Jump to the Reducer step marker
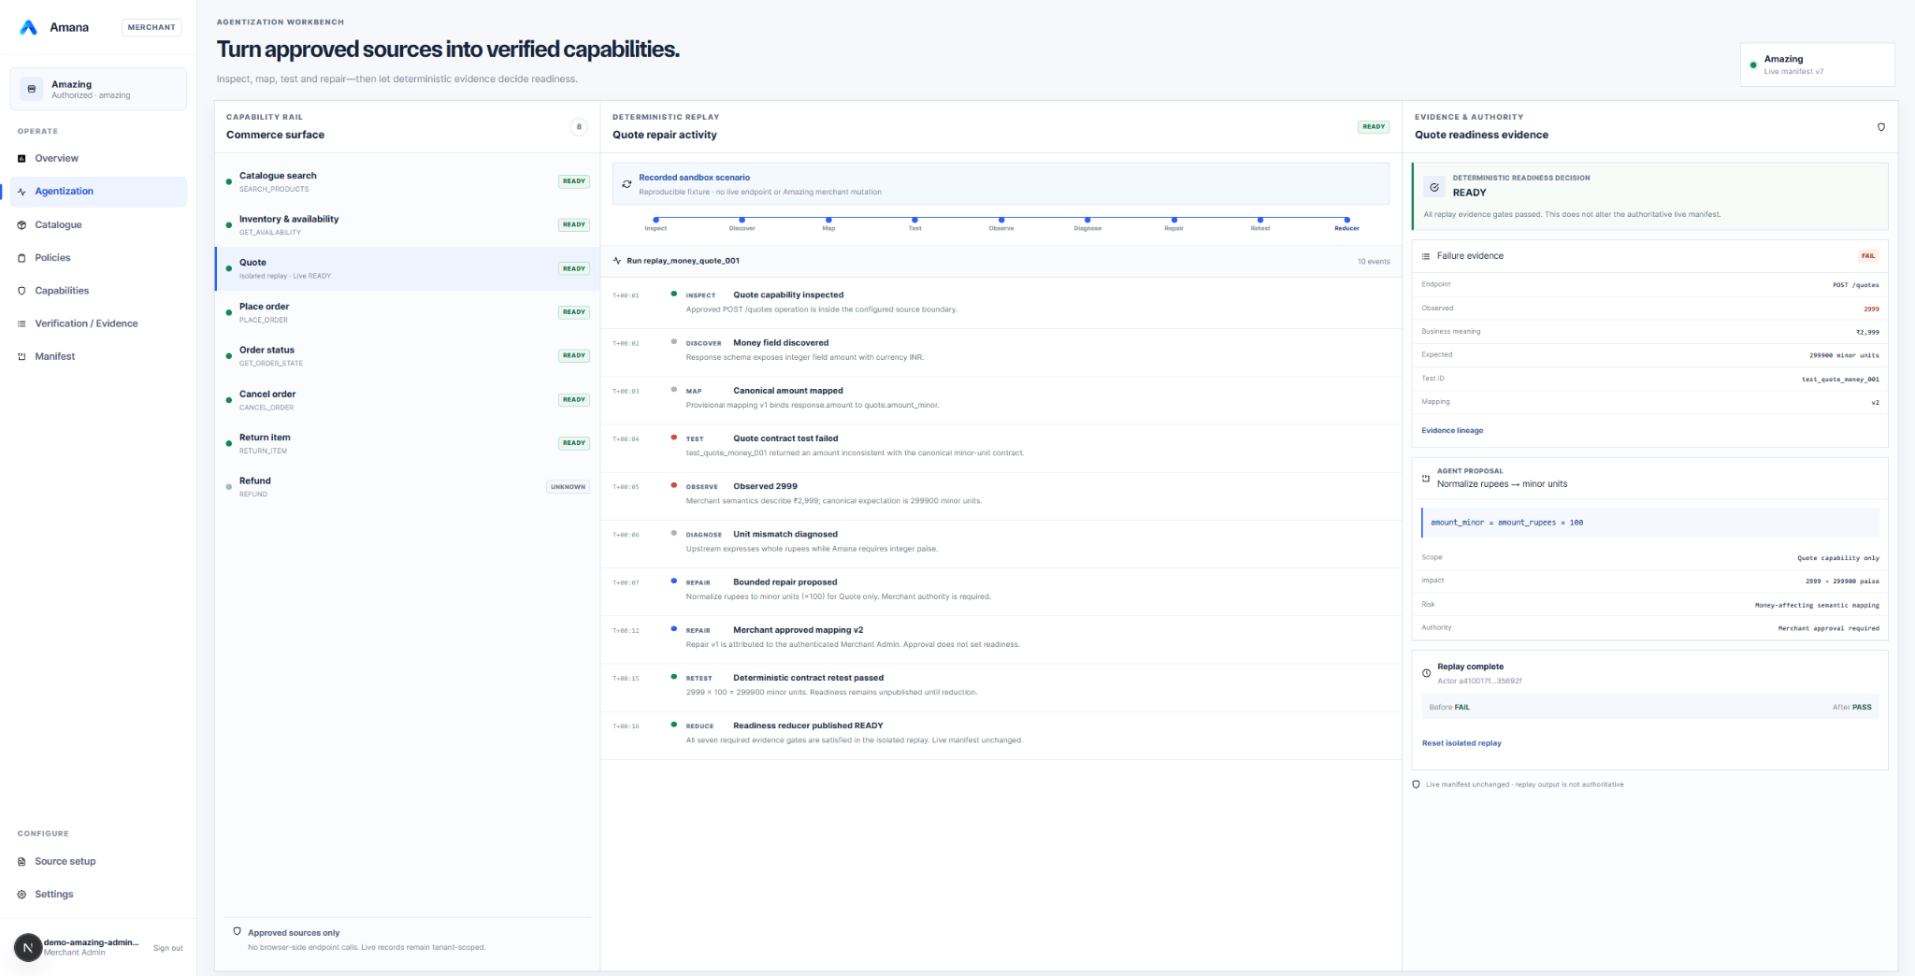This screenshot has height=976, width=1915. pos(1346,220)
